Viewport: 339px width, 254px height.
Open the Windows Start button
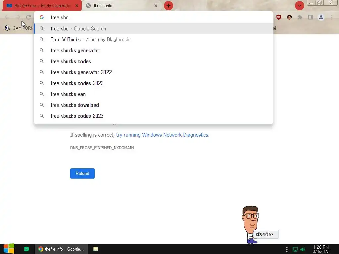[9, 249]
